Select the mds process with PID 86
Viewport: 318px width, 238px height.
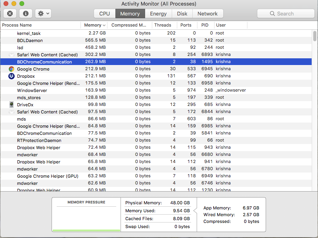click(x=156, y=119)
